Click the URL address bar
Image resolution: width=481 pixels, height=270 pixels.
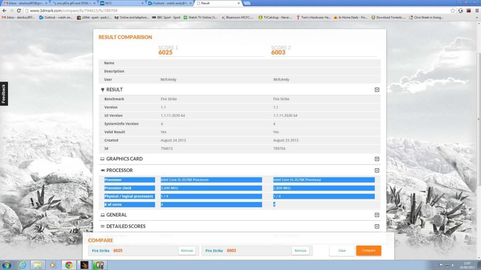(236, 10)
